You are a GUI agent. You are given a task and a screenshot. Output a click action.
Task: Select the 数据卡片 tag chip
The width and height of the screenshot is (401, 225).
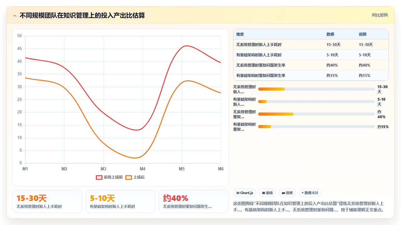(310, 193)
